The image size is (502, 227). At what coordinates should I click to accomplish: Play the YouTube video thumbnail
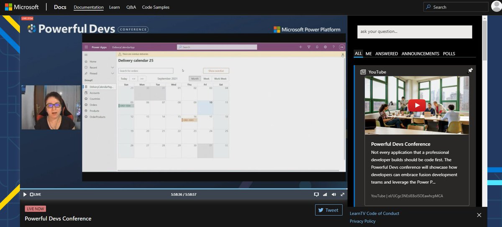click(x=417, y=105)
